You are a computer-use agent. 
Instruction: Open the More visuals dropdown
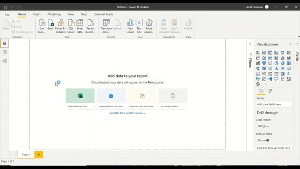(149, 26)
